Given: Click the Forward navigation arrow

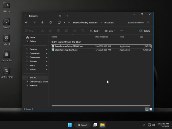Looking at the screenshot, I should coord(34,22).
